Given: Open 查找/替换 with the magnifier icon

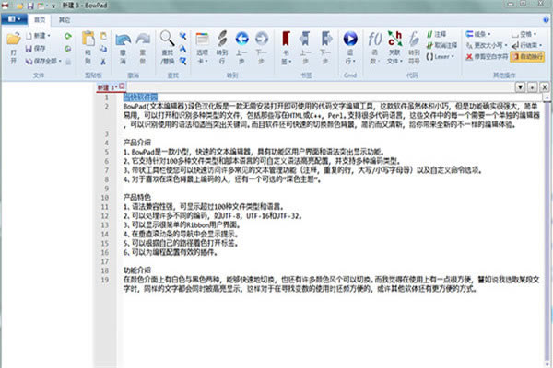Looking at the screenshot, I should point(167,47).
